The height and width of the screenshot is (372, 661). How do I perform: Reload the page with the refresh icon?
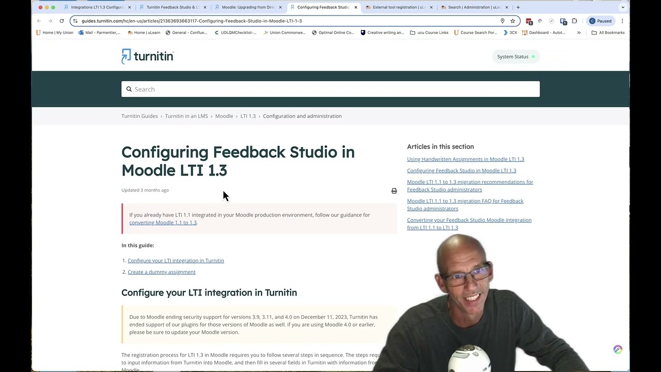point(61,21)
